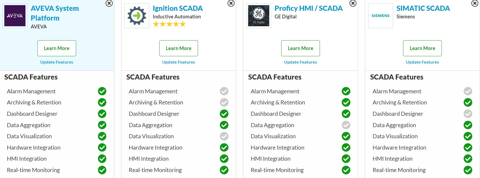Click the Ignition gear arrow logo
The height and width of the screenshot is (178, 480).
(x=137, y=16)
